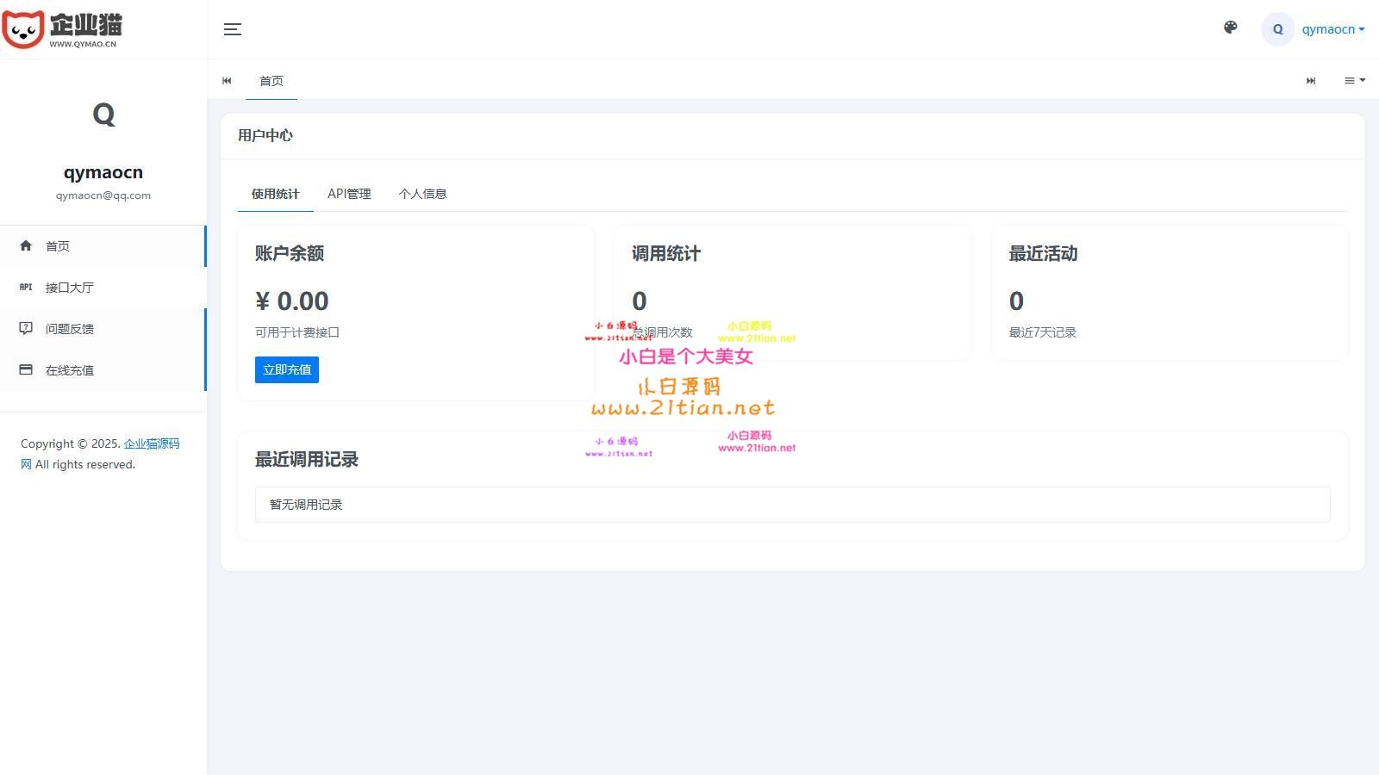Open the 企业猫源码网 footer link
Screen dimensions: 1379x775
(x=152, y=443)
